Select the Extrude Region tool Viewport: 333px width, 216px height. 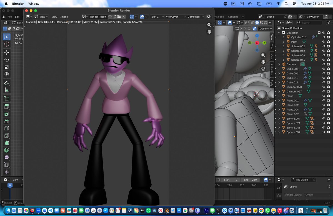(7, 107)
